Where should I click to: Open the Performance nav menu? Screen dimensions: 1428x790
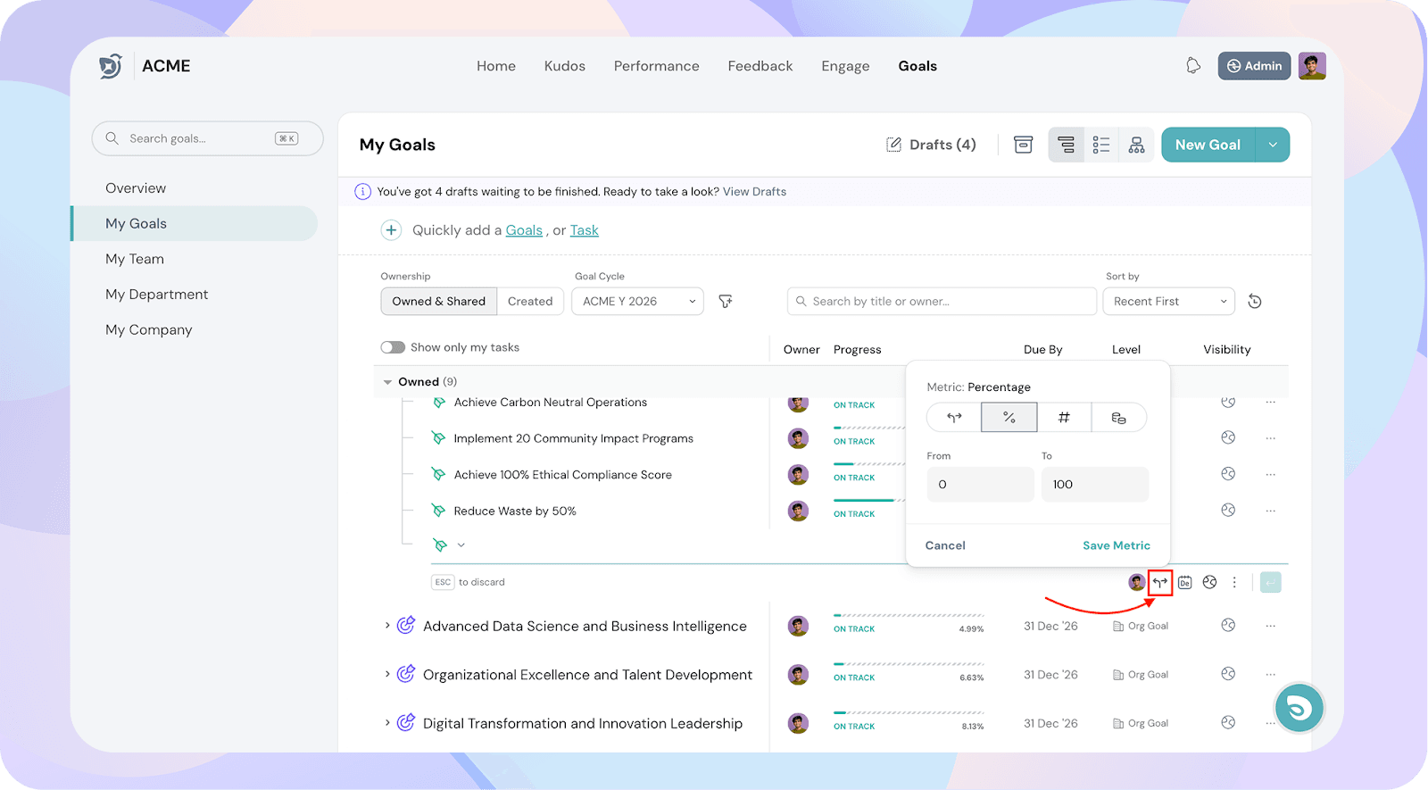coord(656,66)
